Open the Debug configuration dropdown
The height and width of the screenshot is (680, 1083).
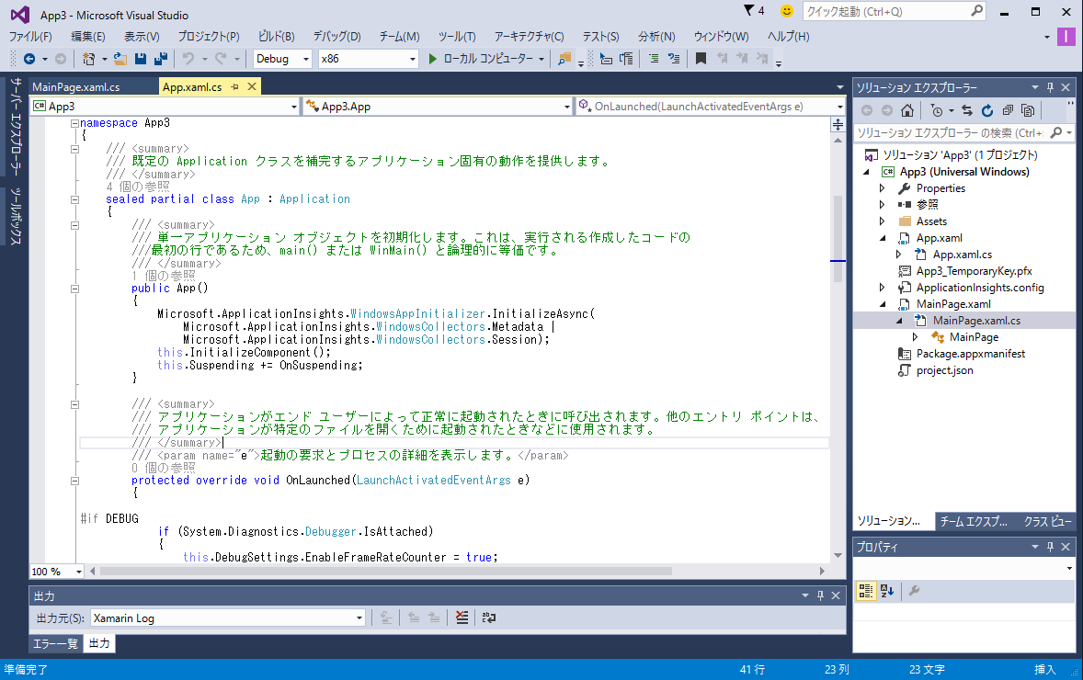tap(283, 59)
